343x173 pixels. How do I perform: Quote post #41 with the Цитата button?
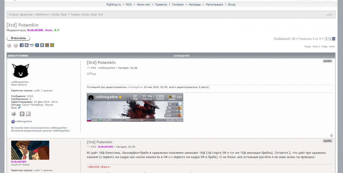(327, 61)
